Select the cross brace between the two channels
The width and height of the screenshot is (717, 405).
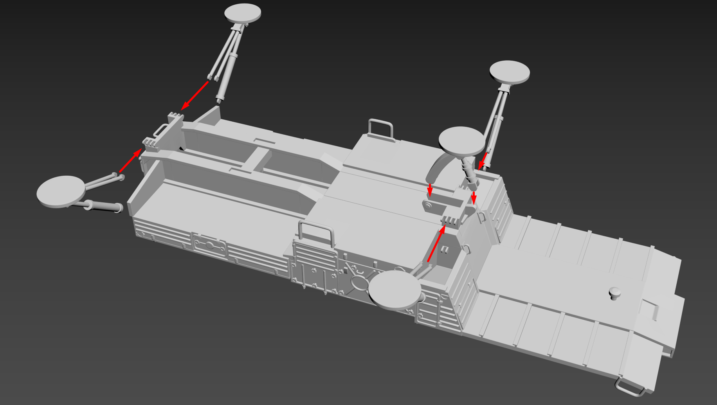tap(256, 160)
